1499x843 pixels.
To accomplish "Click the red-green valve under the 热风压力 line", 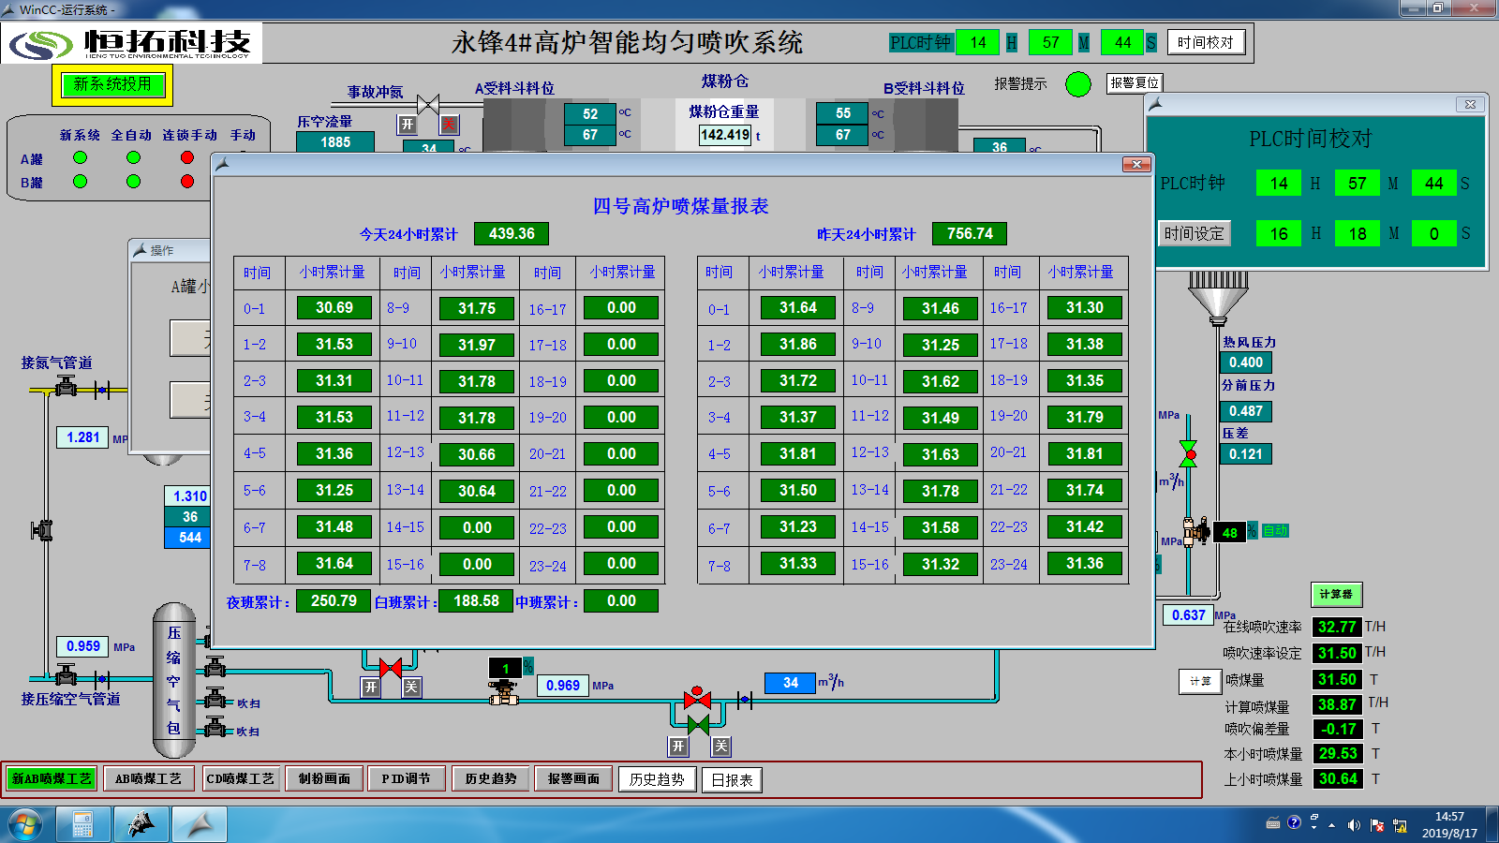I will coord(1188,454).
